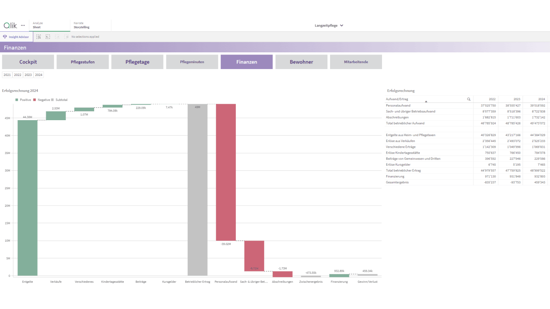Toggle the Positive legend entry
Viewport: 550px width, 309px height.
pos(23,100)
